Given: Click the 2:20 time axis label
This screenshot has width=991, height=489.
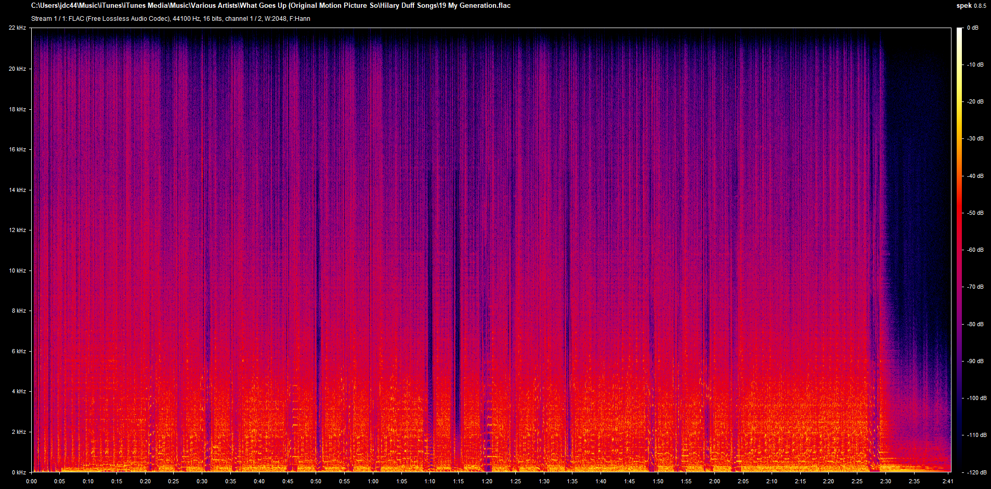Looking at the screenshot, I should coord(828,481).
